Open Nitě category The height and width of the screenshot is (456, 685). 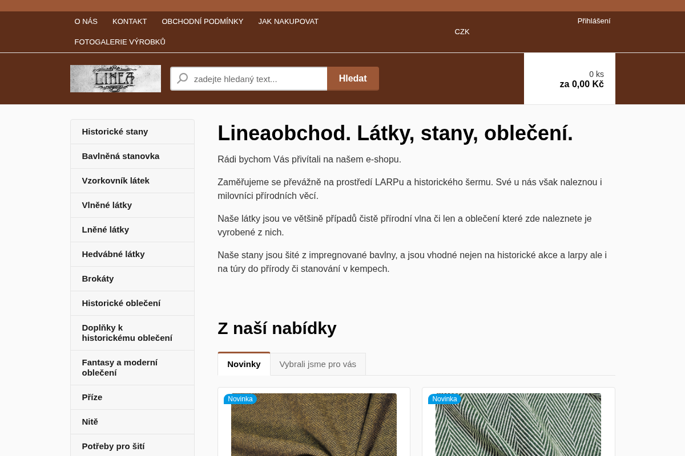(132, 422)
